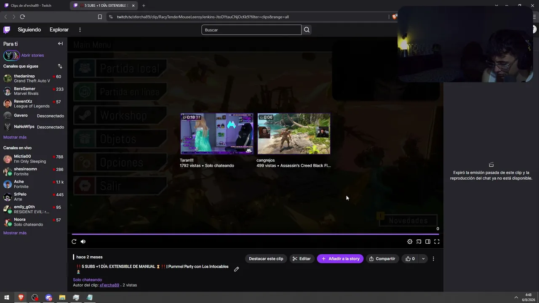
Task: Open Discord from the taskbar
Action: point(48,298)
